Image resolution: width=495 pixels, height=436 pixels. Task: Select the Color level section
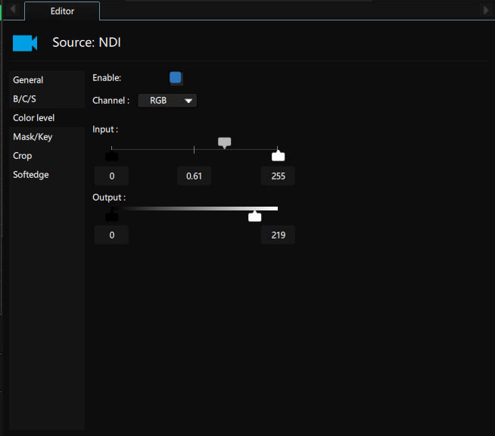[x=33, y=118]
